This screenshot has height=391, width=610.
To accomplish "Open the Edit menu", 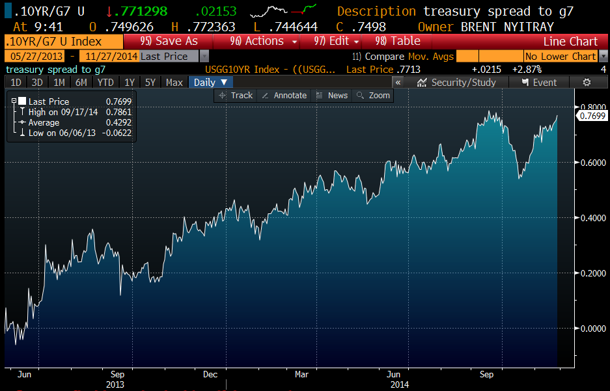I will 335,41.
